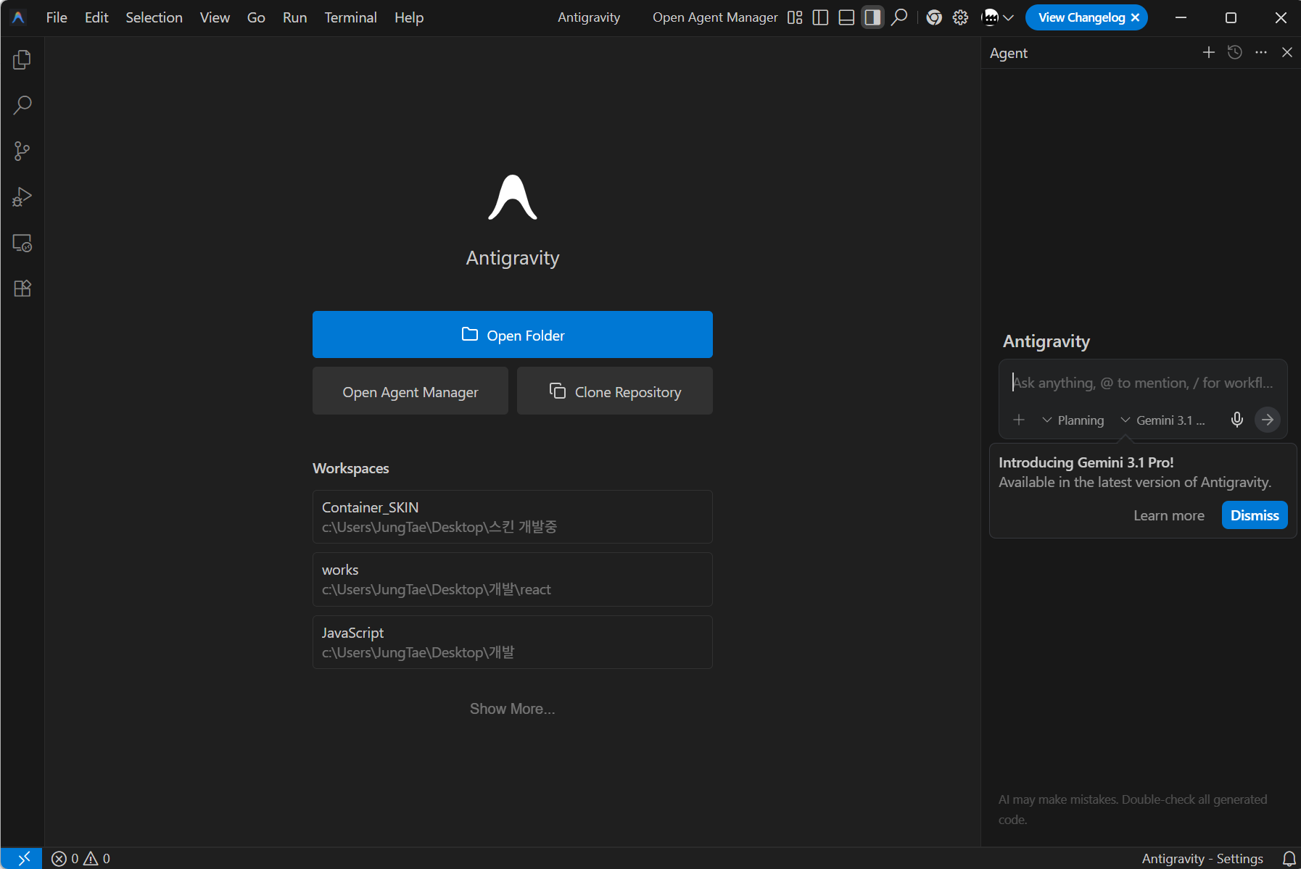
Task: Click the Customize Layout icon
Action: [x=795, y=17]
